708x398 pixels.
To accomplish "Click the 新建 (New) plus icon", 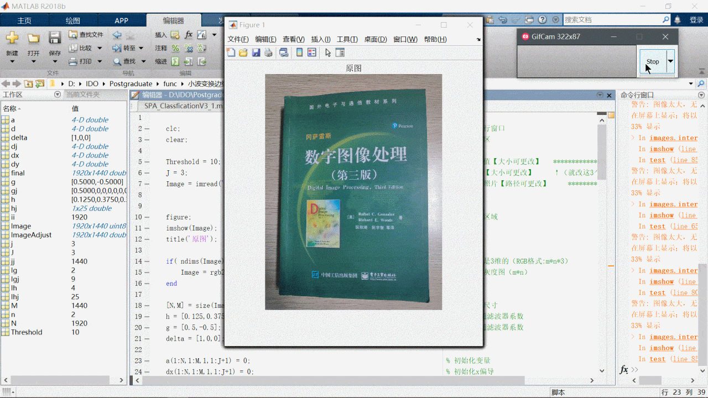I will 12,38.
